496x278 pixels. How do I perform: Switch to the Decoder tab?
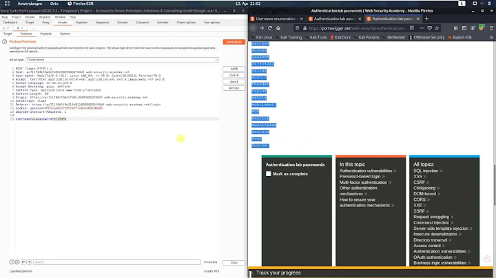pyautogui.click(x=123, y=23)
